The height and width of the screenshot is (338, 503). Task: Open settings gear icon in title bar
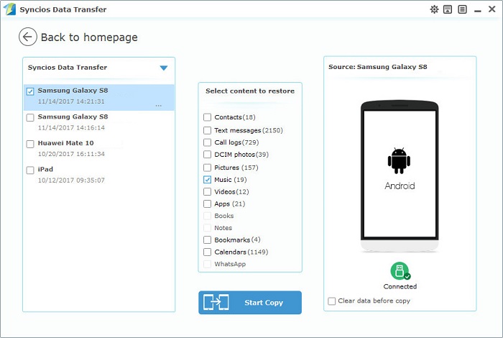[x=434, y=9]
